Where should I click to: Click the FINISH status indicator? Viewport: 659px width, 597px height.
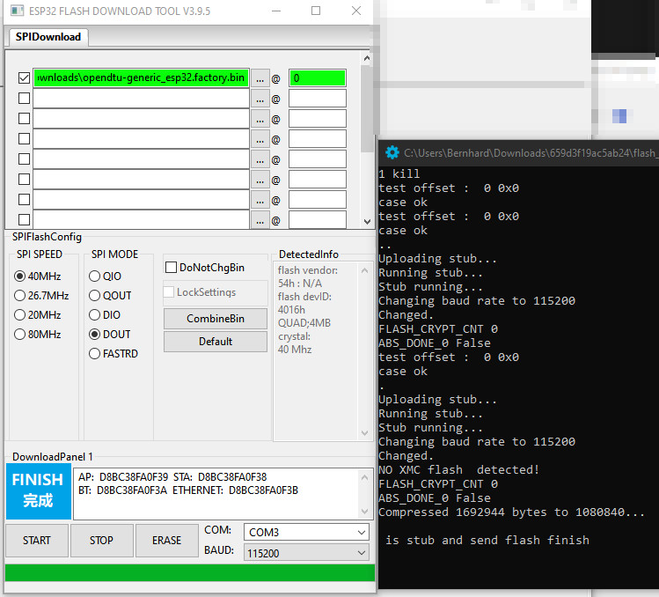click(38, 490)
